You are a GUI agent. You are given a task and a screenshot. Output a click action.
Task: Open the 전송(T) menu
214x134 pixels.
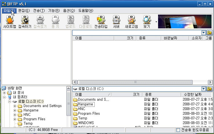click(39, 10)
